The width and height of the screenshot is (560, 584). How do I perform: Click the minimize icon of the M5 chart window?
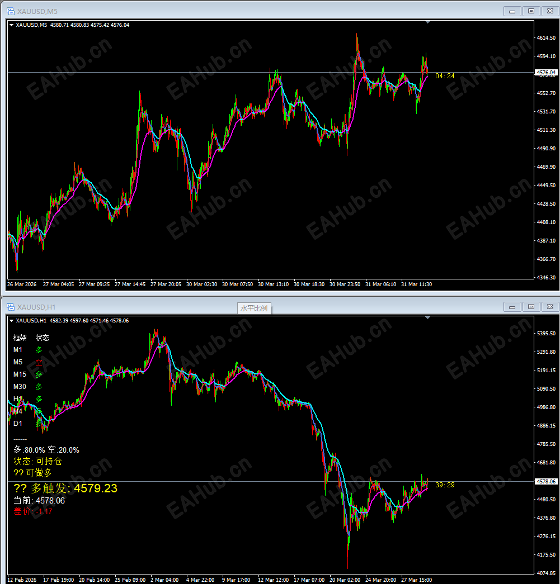pyautogui.click(x=511, y=11)
